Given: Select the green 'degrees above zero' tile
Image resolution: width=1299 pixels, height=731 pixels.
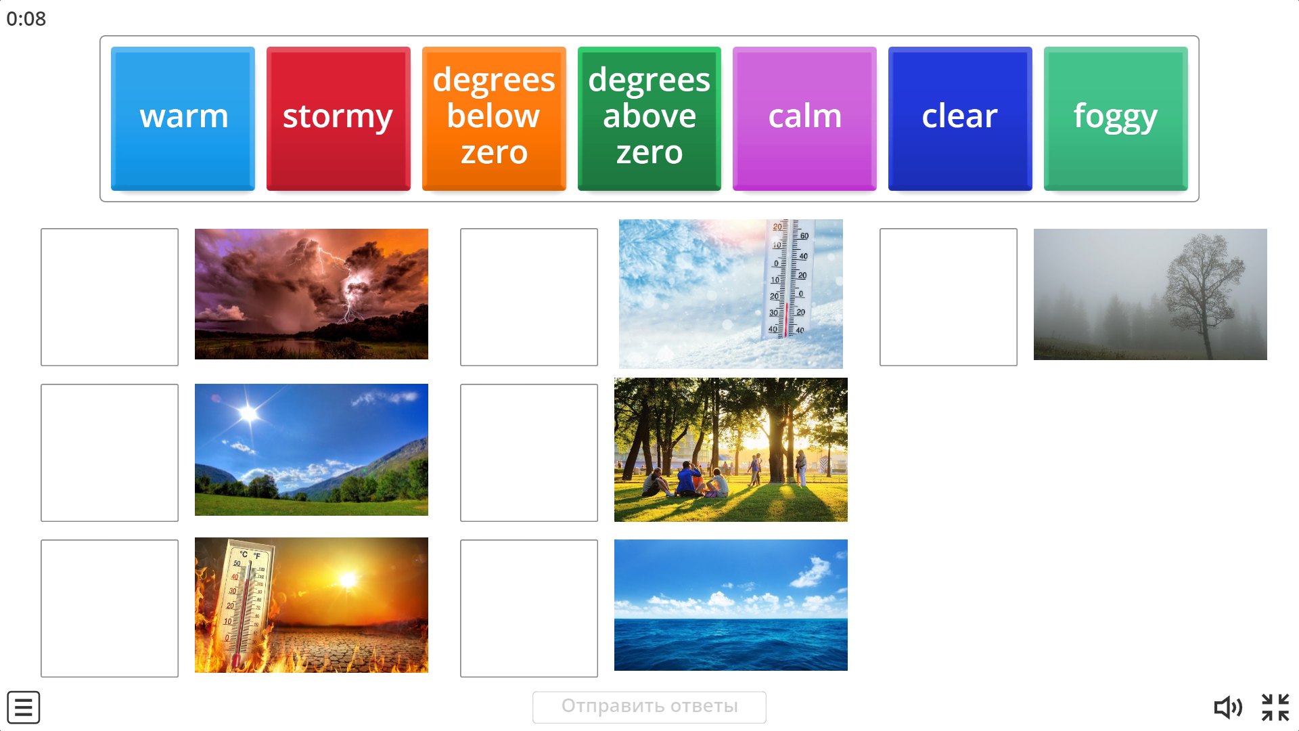Looking at the screenshot, I should point(649,118).
